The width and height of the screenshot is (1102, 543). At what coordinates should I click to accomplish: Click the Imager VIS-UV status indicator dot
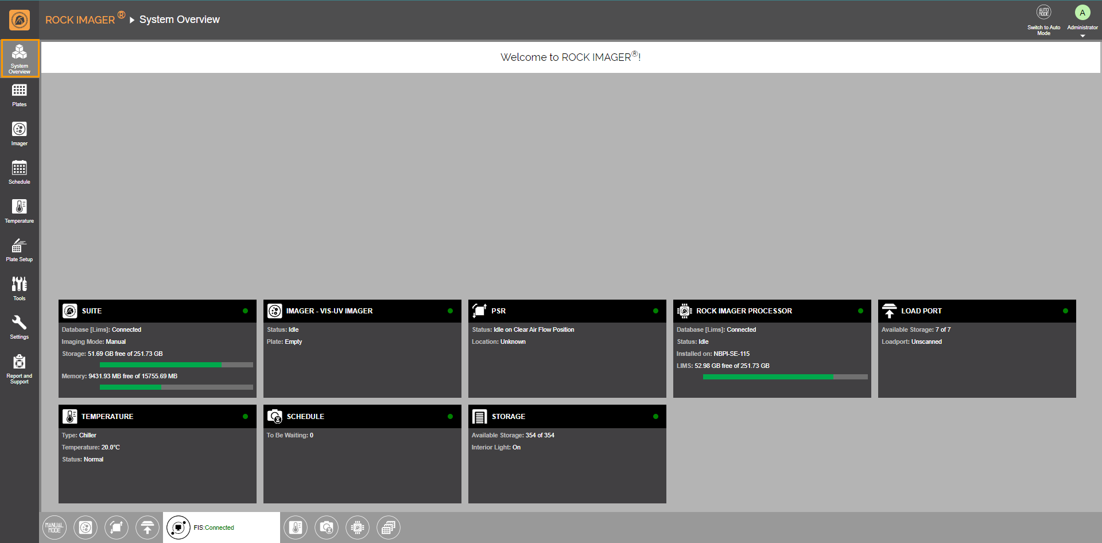[x=450, y=311]
